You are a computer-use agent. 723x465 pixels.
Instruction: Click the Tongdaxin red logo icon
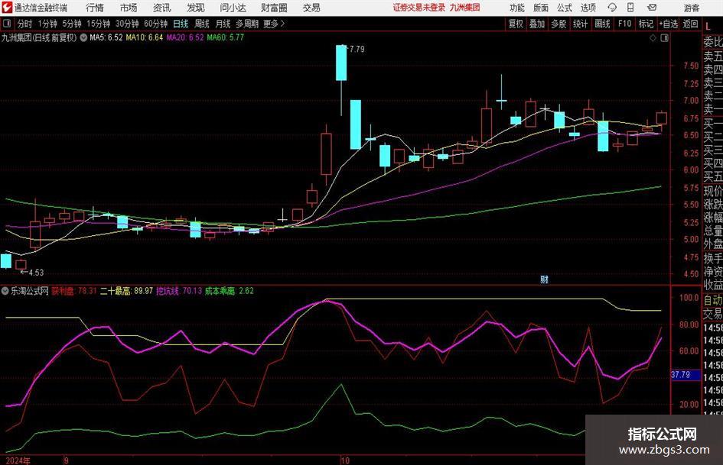7,8
